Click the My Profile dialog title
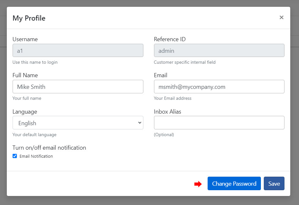Screen dimensions: 299x205 click(x=29, y=18)
